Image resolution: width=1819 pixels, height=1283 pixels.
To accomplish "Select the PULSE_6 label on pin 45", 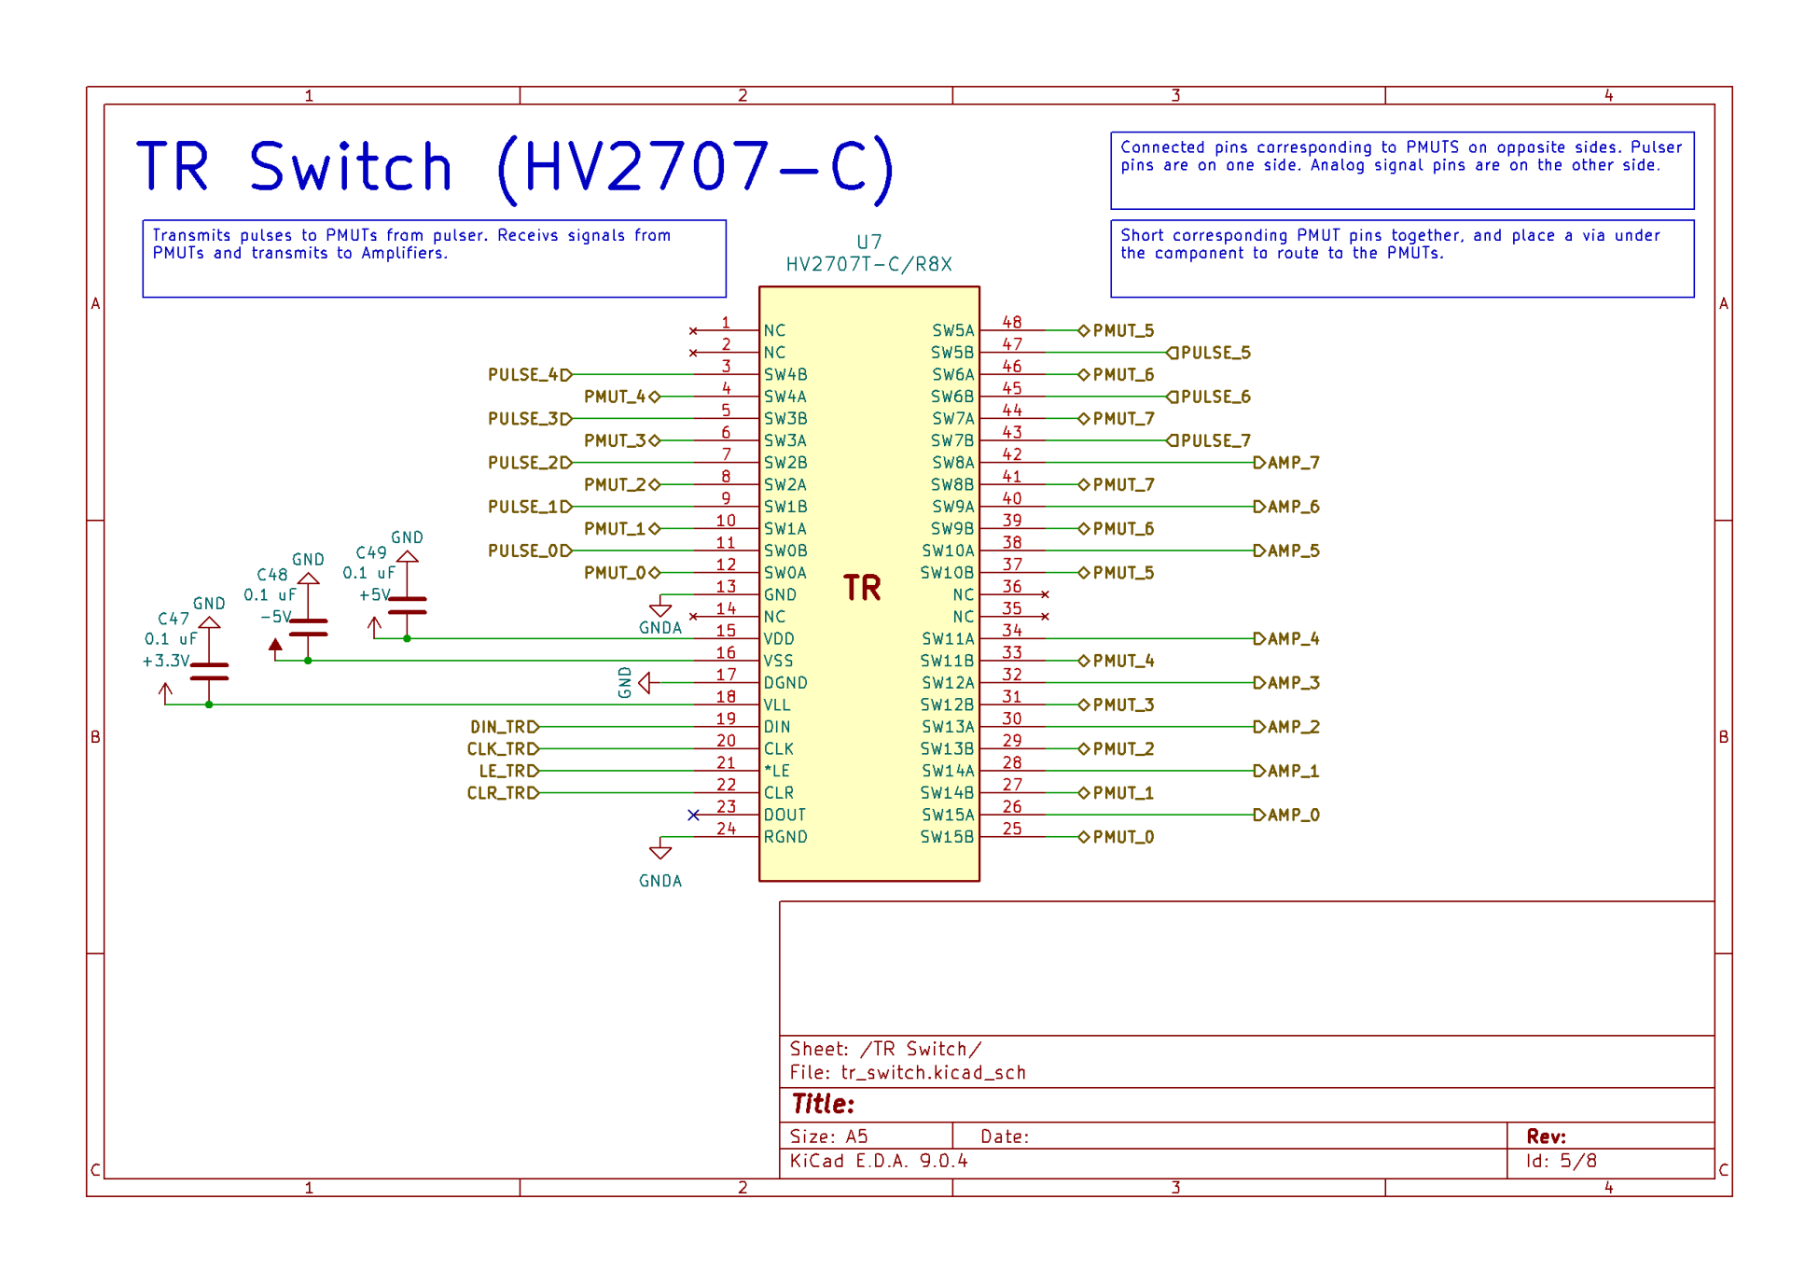I will tap(1209, 397).
